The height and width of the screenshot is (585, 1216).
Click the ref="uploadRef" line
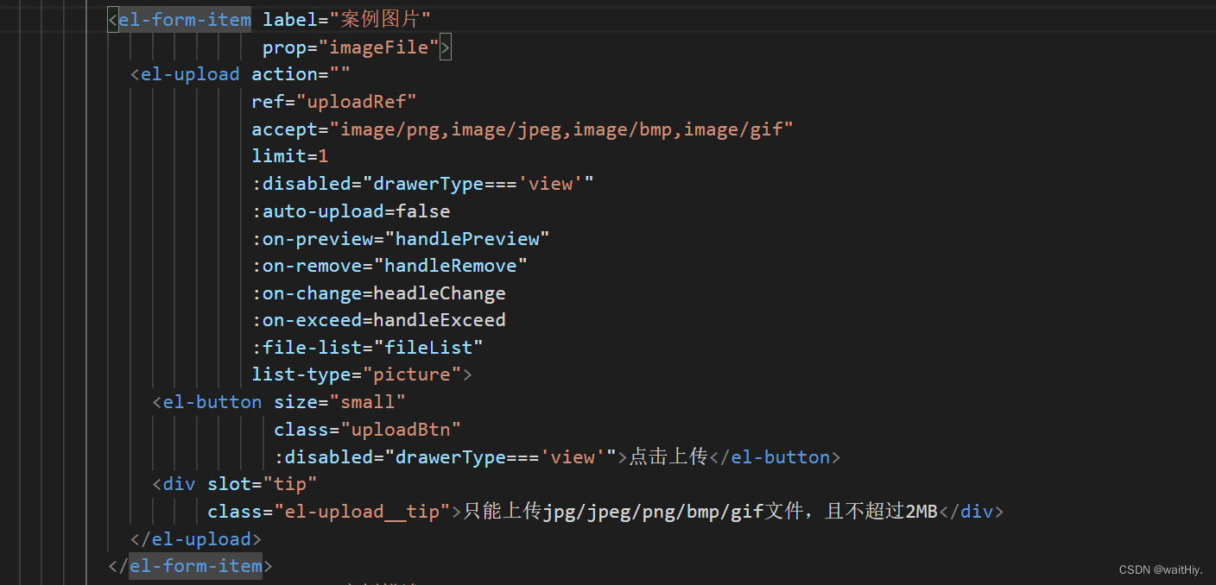pyautogui.click(x=334, y=102)
